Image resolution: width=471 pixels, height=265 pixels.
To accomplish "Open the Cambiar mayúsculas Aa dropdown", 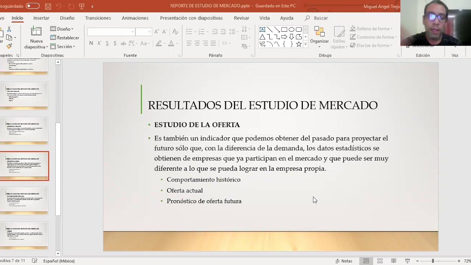I will click(145, 43).
